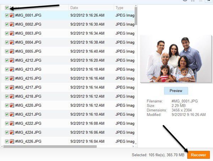Screen dimensions: 213x161
Task: Click the scroll-right arrow under file list
Action: point(133,146)
